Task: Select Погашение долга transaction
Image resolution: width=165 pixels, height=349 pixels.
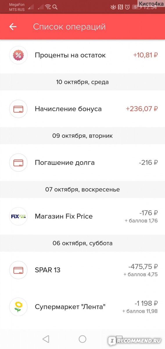Action: coord(82,163)
